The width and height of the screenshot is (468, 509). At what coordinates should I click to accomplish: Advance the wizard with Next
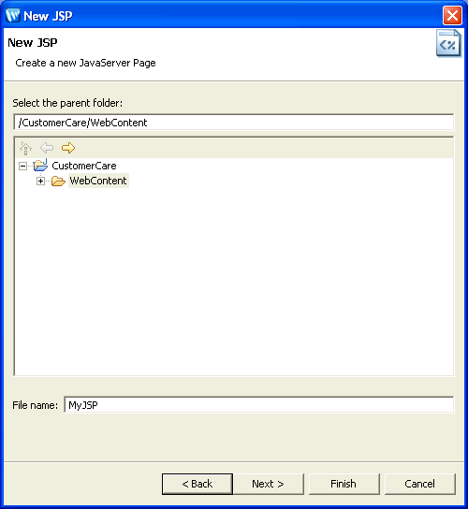(x=268, y=484)
